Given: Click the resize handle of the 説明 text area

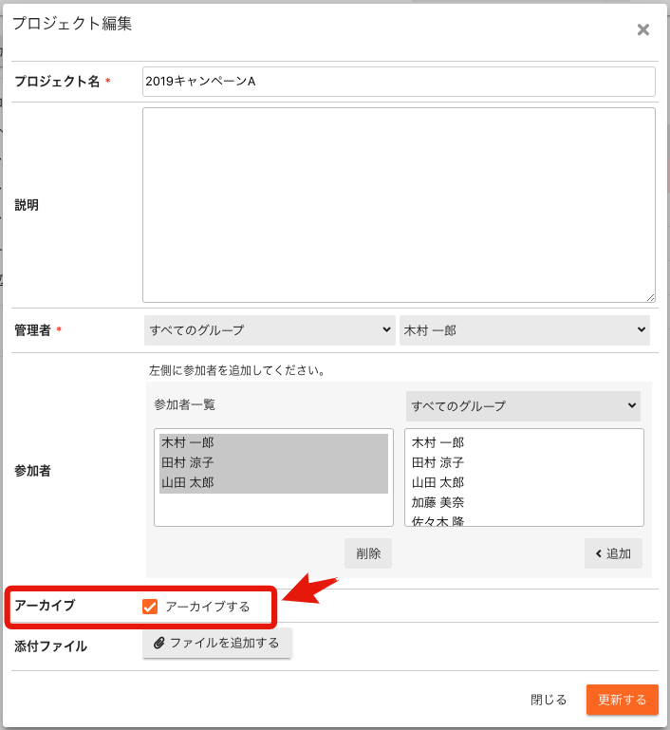Looking at the screenshot, I should click(x=650, y=297).
